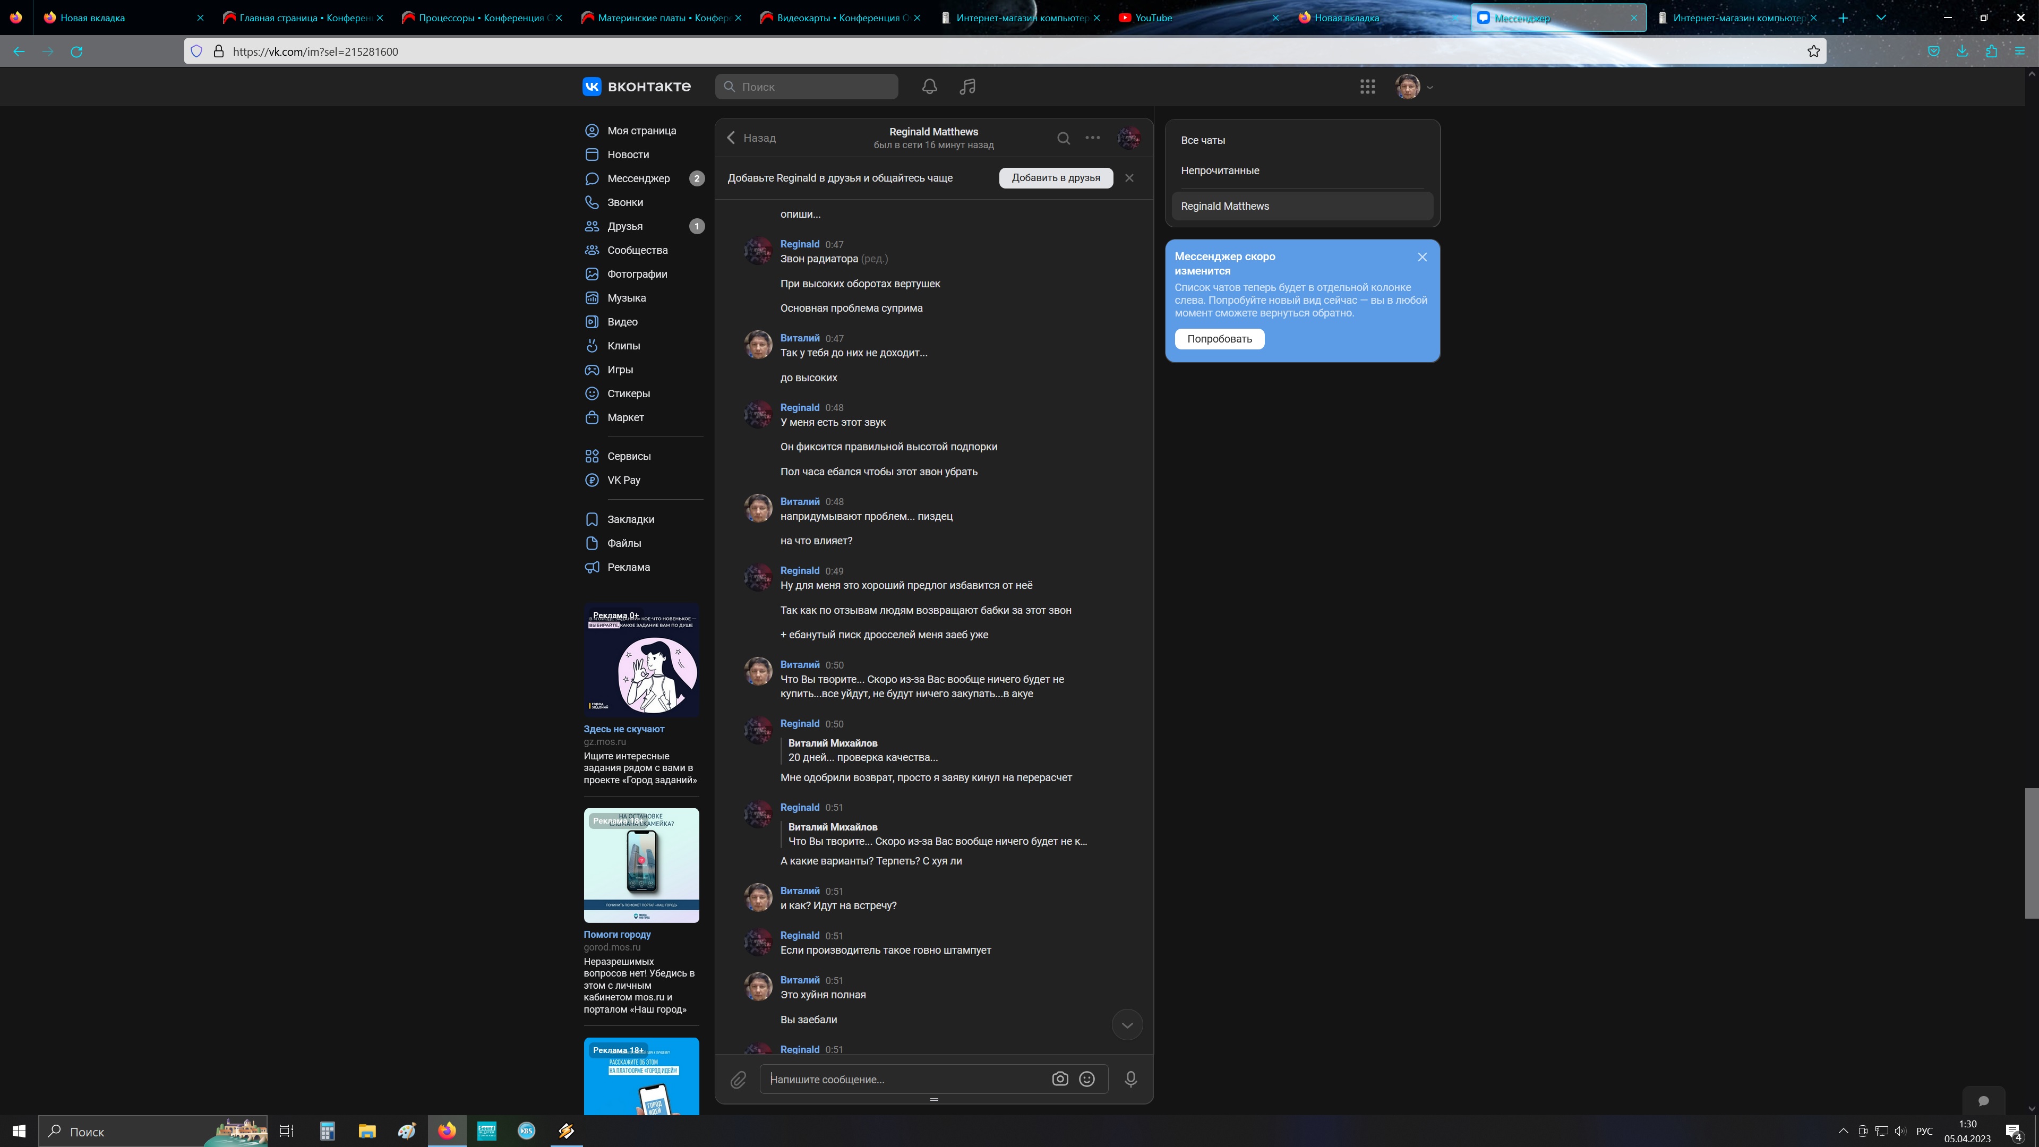Open Друзья in the left menu

pyautogui.click(x=624, y=226)
